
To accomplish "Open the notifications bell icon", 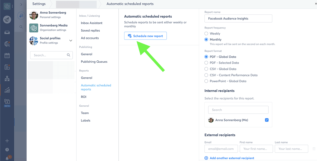I will click(x=7, y=158).
